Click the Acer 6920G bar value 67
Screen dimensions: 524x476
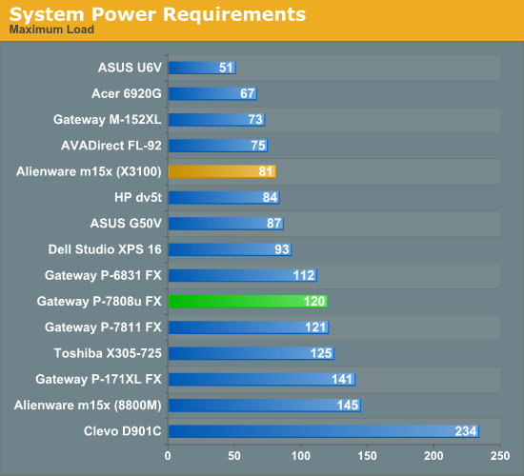248,94
